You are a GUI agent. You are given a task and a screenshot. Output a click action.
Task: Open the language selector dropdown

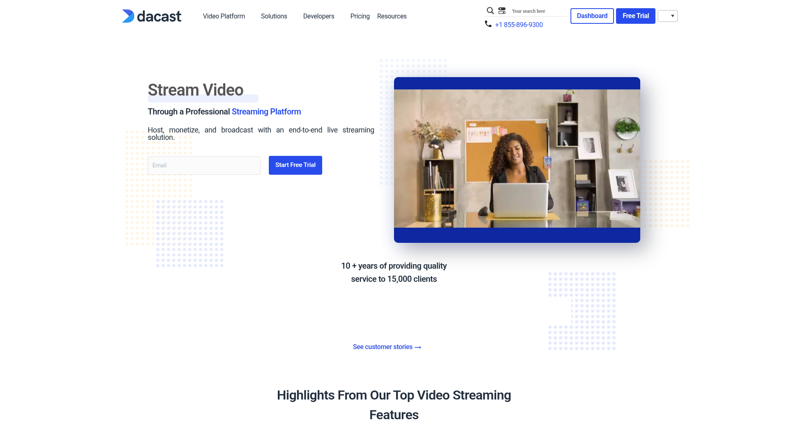[x=668, y=16]
